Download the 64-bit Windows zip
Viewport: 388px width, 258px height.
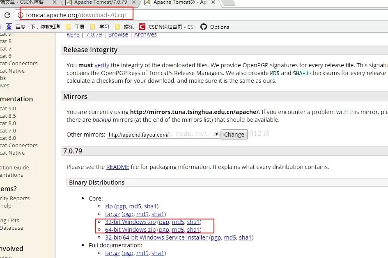pos(131,230)
